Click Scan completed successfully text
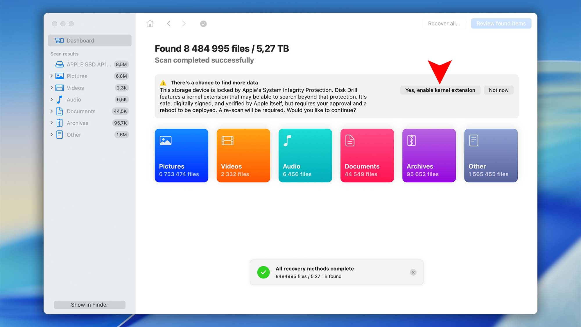 tap(204, 60)
